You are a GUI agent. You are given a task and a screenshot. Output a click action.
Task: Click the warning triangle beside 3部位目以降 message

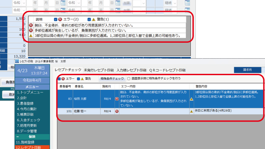[31, 36]
